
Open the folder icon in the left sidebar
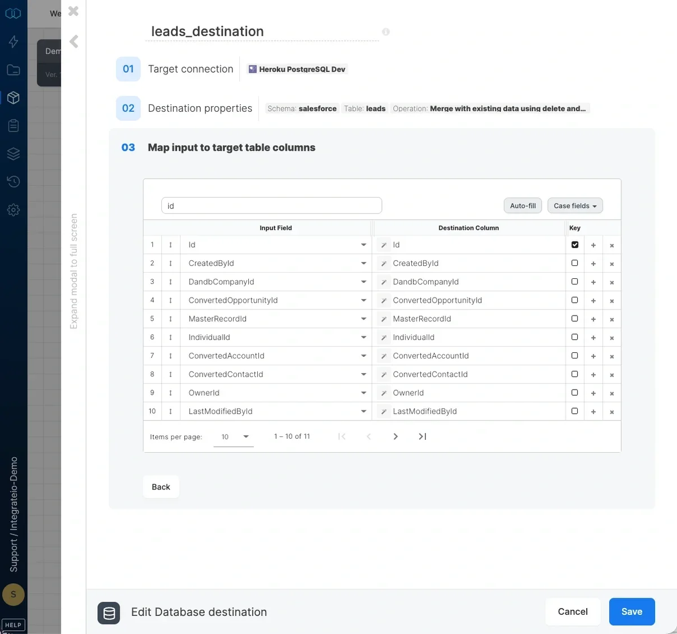(x=14, y=69)
